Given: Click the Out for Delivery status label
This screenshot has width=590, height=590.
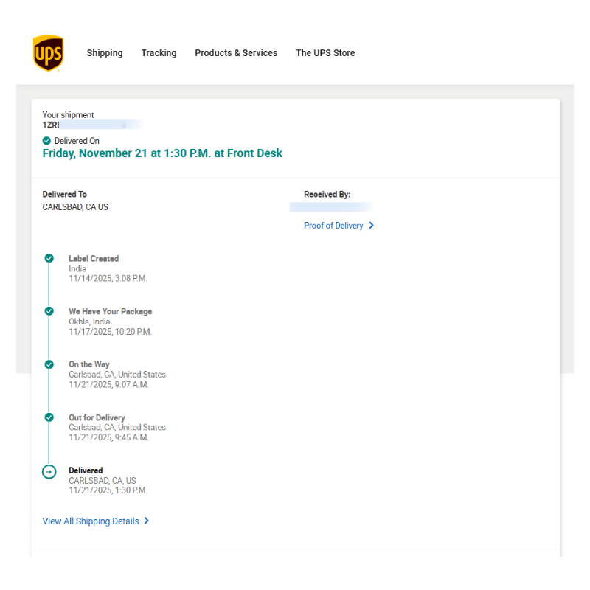Looking at the screenshot, I should (x=97, y=417).
